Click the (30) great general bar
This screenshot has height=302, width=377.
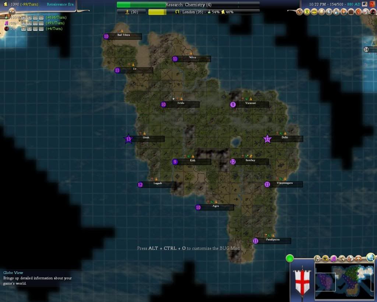point(131,12)
